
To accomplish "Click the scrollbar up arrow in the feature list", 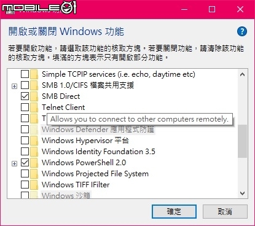I will pyautogui.click(x=243, y=74).
